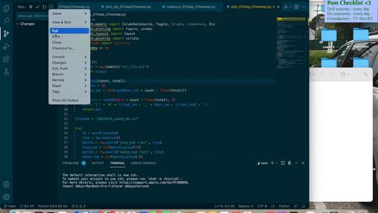Close the terminal panel
This screenshot has height=213, width=378.
tap(303, 163)
